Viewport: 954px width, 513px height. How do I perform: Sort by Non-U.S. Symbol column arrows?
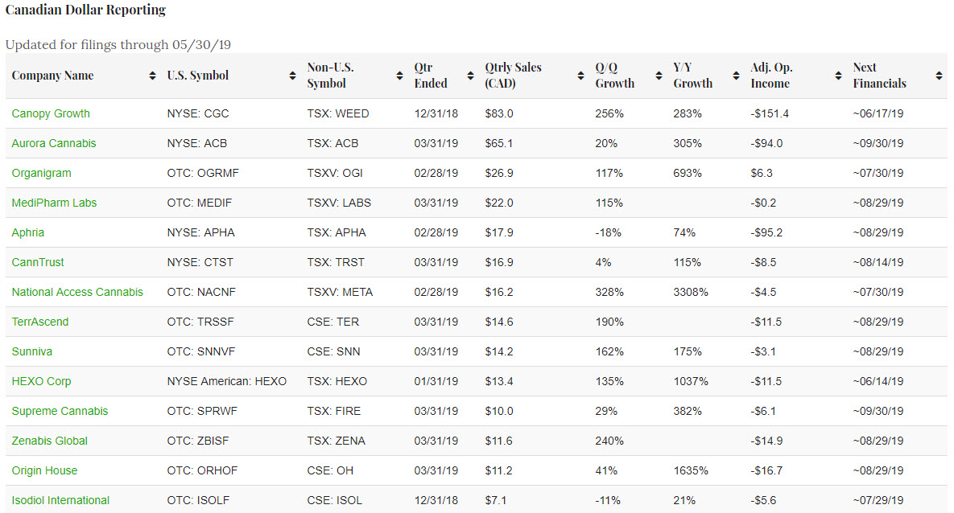pyautogui.click(x=399, y=76)
